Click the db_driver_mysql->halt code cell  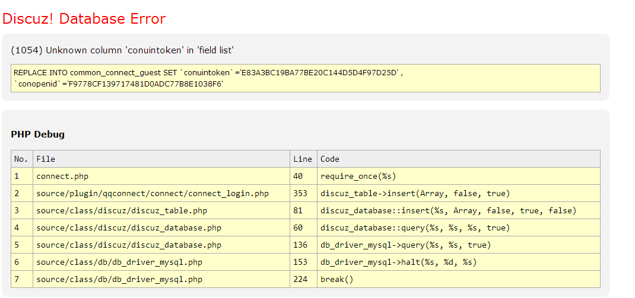[x=398, y=262]
